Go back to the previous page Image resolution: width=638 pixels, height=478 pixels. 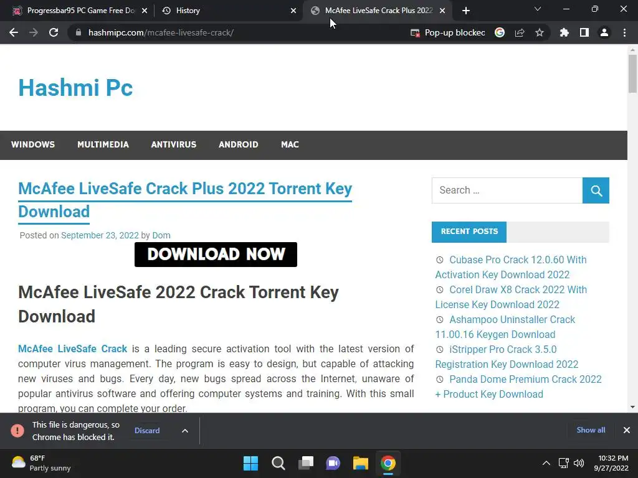14,32
